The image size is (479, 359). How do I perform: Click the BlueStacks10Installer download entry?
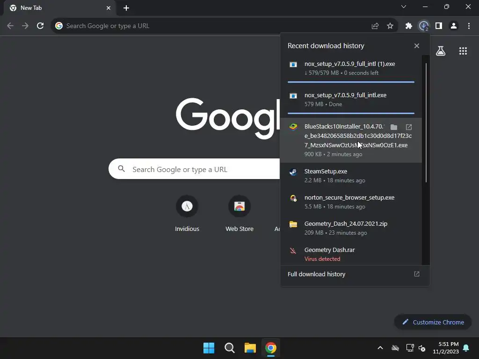[351, 140]
